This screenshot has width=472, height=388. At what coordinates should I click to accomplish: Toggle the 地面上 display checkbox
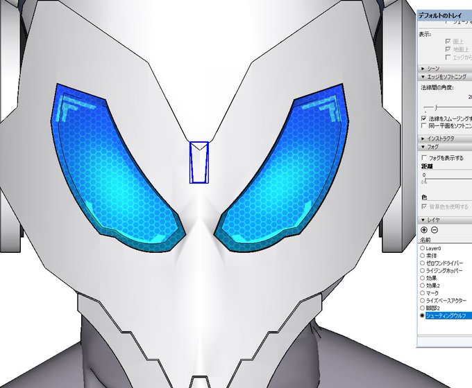tap(448, 49)
